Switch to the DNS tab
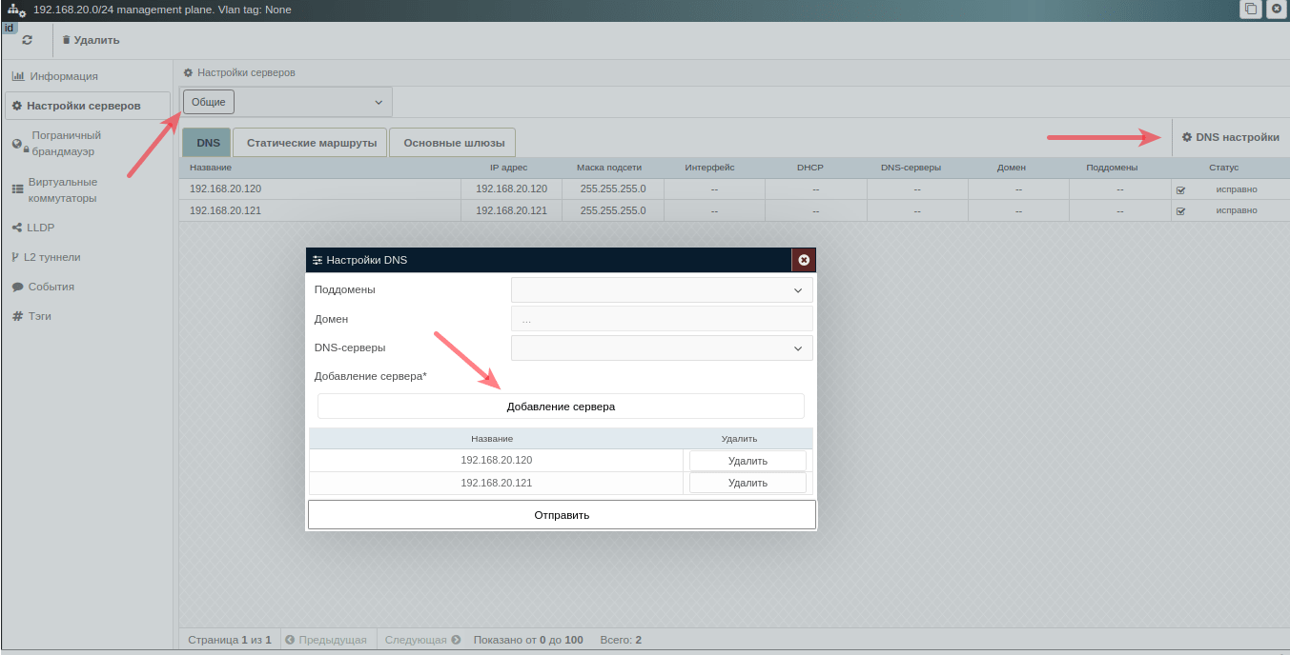 pos(208,143)
